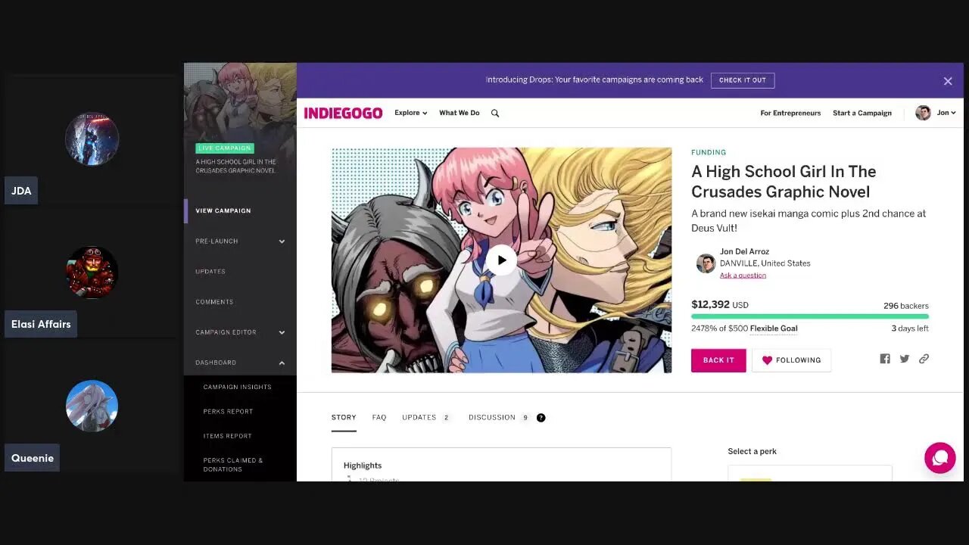Click Jon's profile avatar in header

tap(923, 113)
